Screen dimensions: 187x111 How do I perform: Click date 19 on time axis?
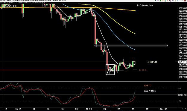pyautogui.click(x=62, y=109)
